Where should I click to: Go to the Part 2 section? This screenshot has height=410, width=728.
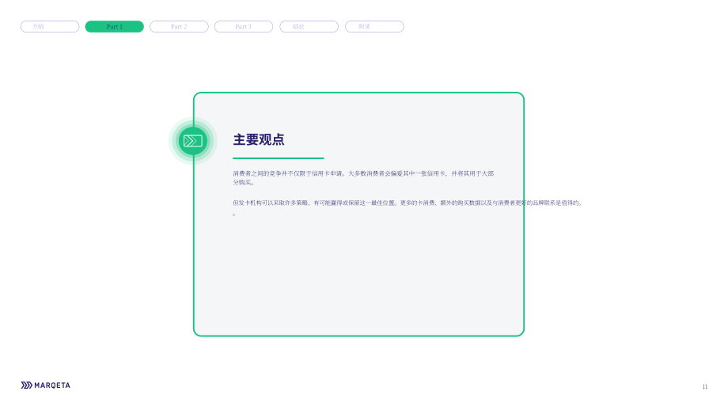[x=179, y=26]
